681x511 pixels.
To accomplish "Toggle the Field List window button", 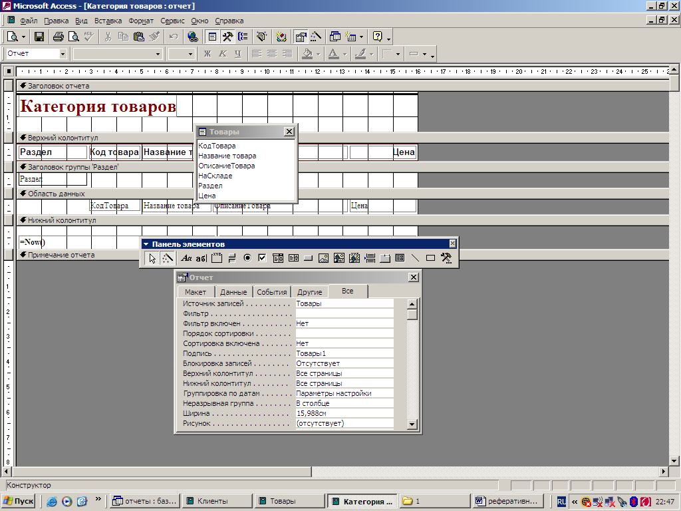I will tap(212, 37).
